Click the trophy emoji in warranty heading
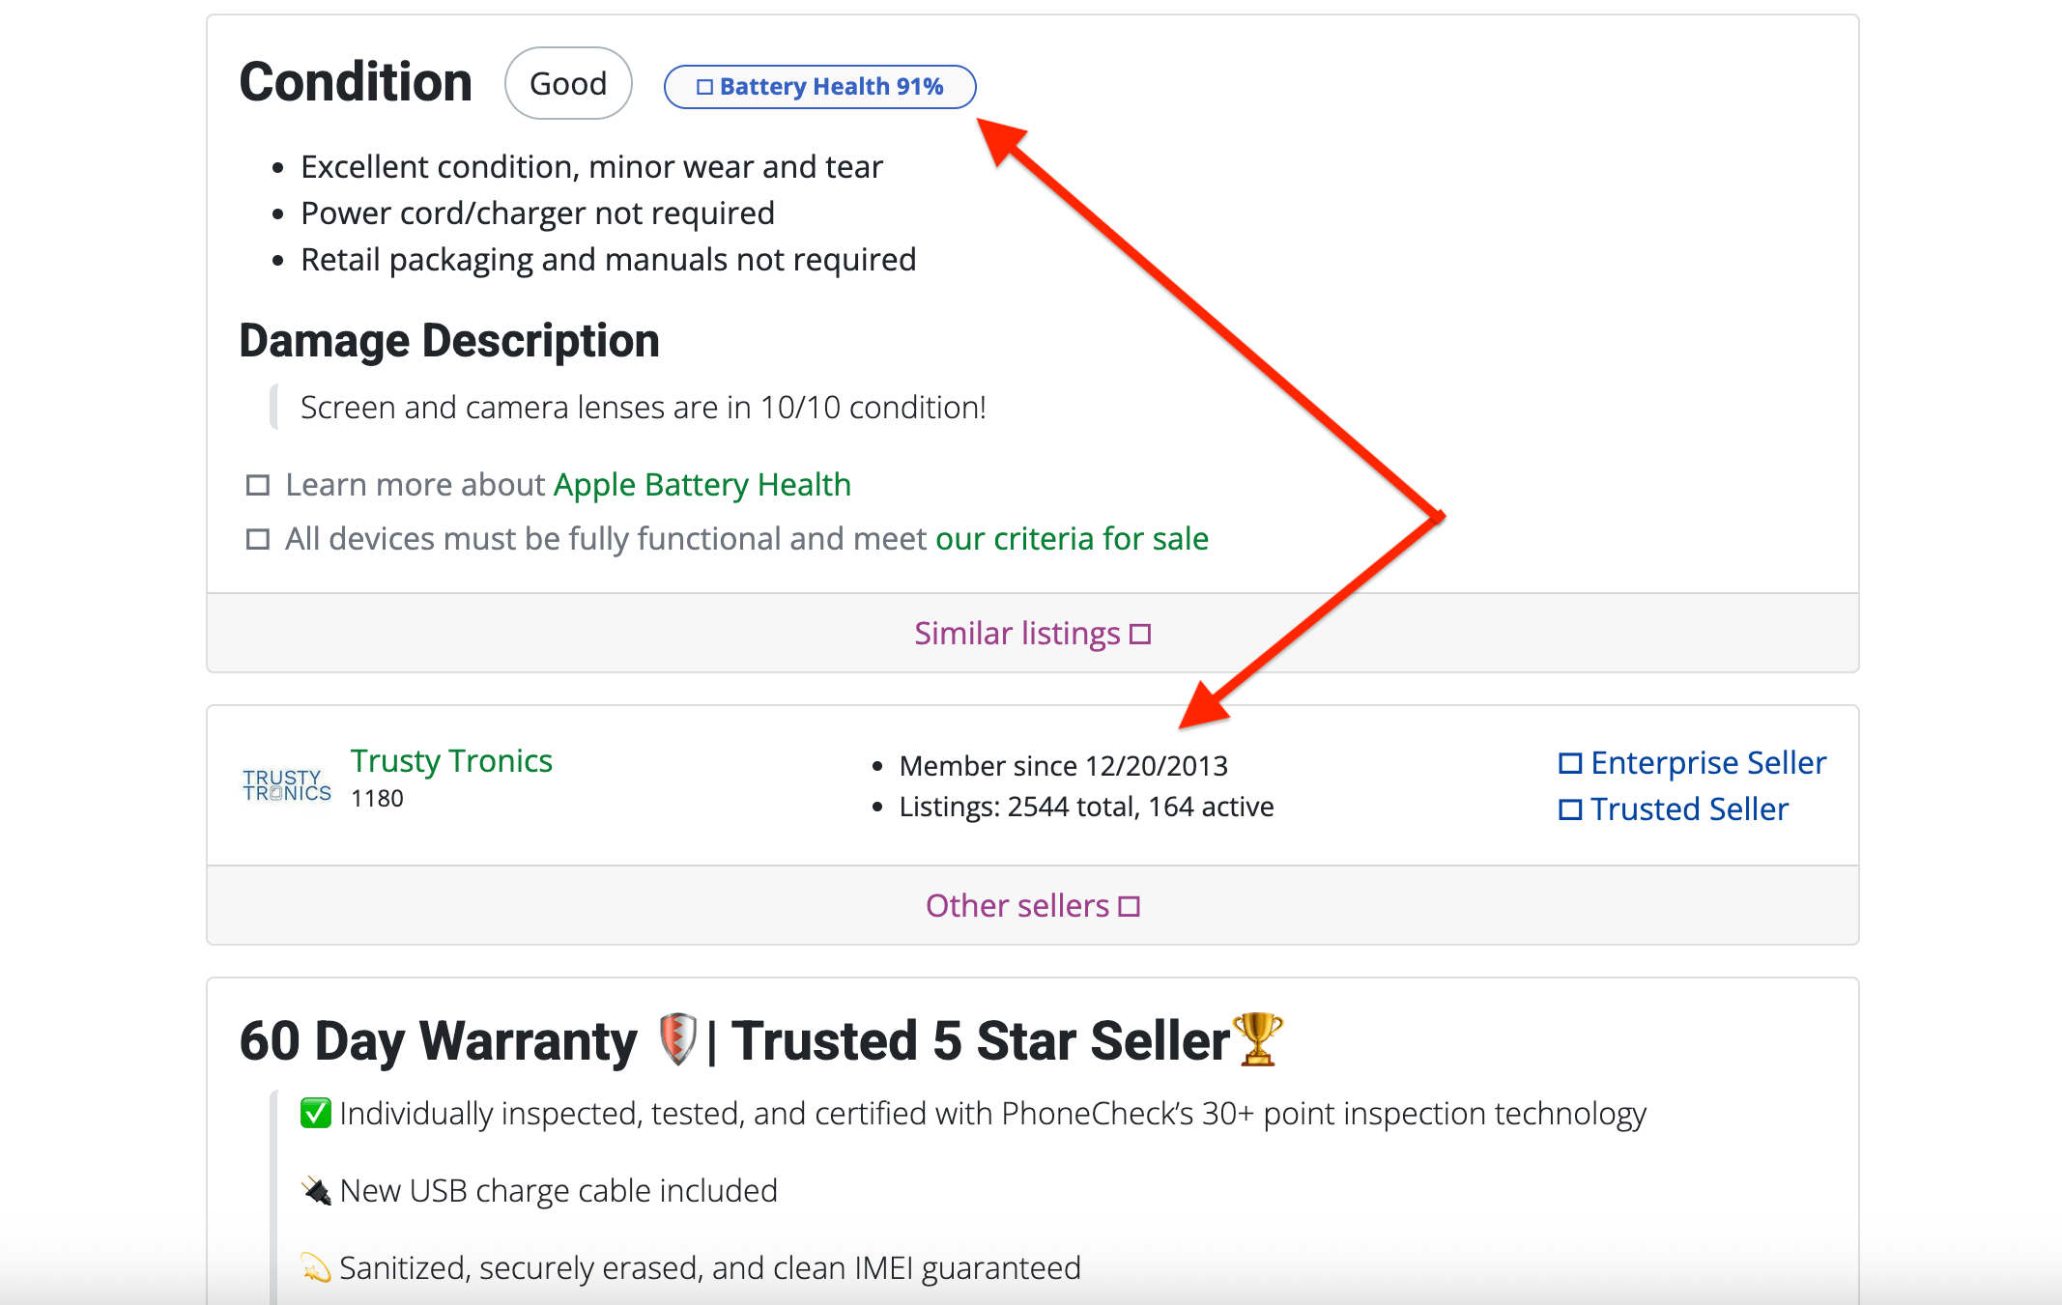Screen dimensions: 2062x1305 pos(1258,1040)
